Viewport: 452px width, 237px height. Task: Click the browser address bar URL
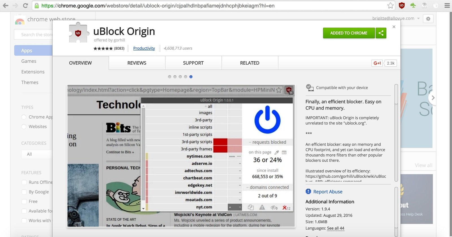(158, 6)
